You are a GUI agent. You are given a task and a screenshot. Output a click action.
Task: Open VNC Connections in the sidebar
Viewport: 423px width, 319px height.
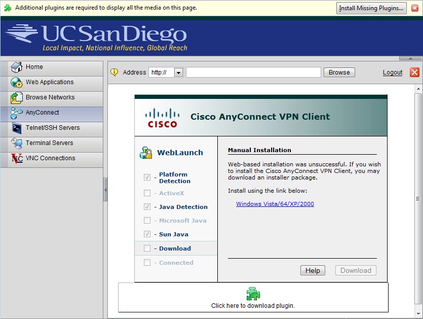point(52,159)
